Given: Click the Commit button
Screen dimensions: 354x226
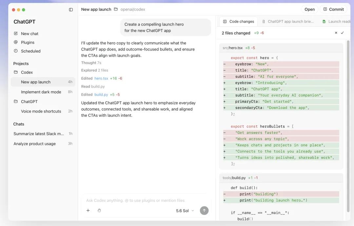Looking at the screenshot, I should (x=333, y=9).
